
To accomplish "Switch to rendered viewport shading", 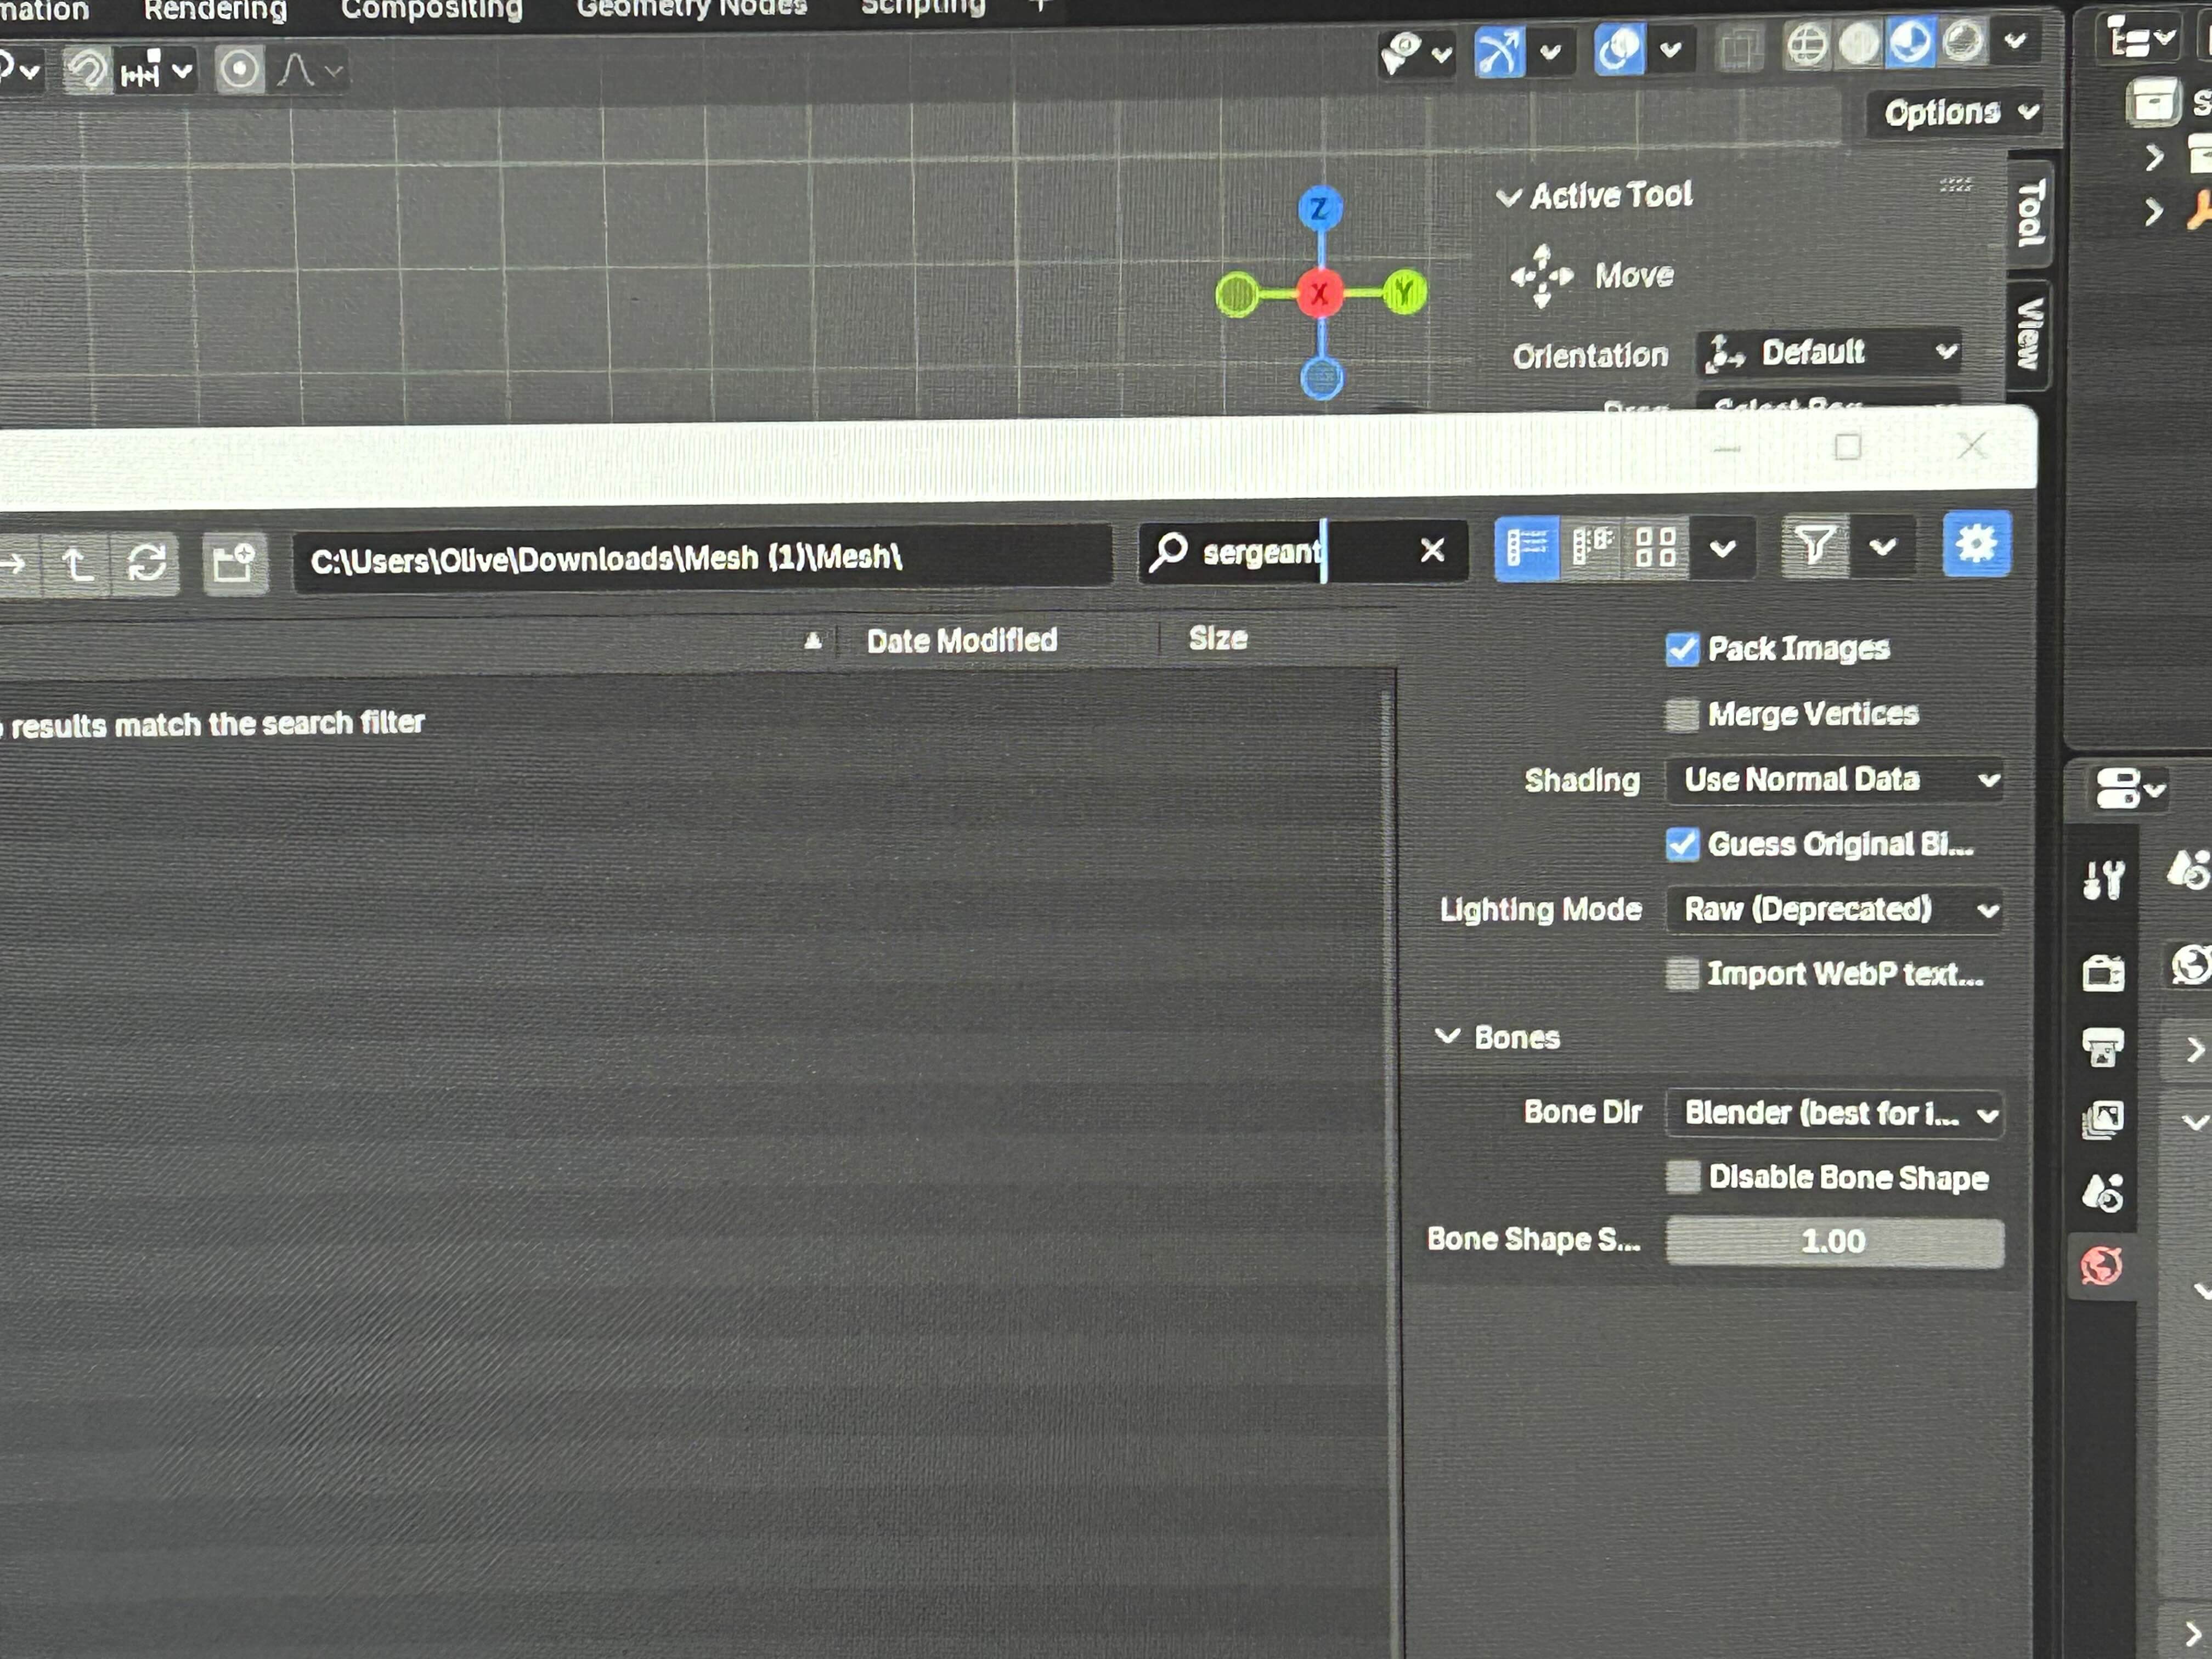I will pos(1963,42).
